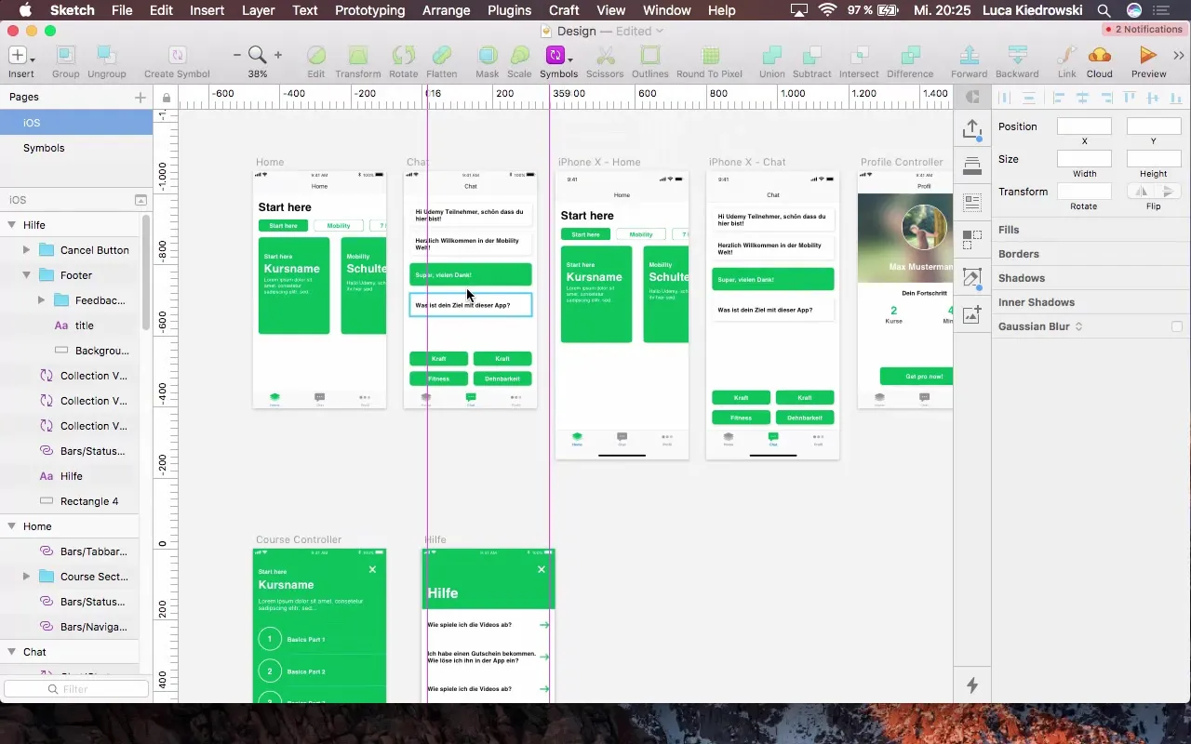Open Sketch Cloud from toolbar
Viewport: 1191px width, 744px height.
pos(1100,56)
